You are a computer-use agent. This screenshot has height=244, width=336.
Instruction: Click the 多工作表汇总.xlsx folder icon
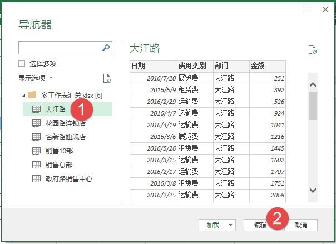tap(32, 95)
